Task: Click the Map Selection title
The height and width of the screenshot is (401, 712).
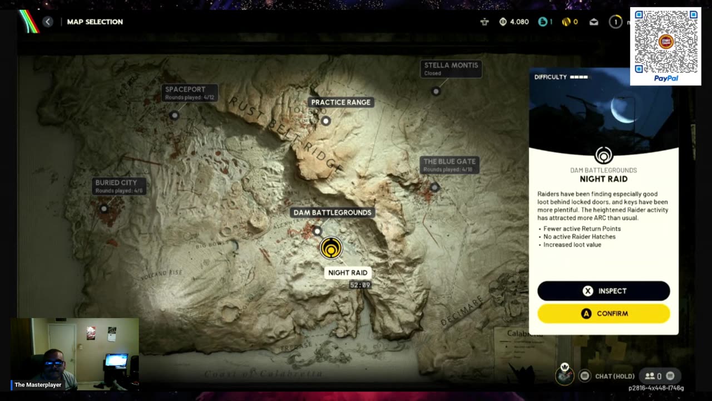Action: tap(95, 22)
